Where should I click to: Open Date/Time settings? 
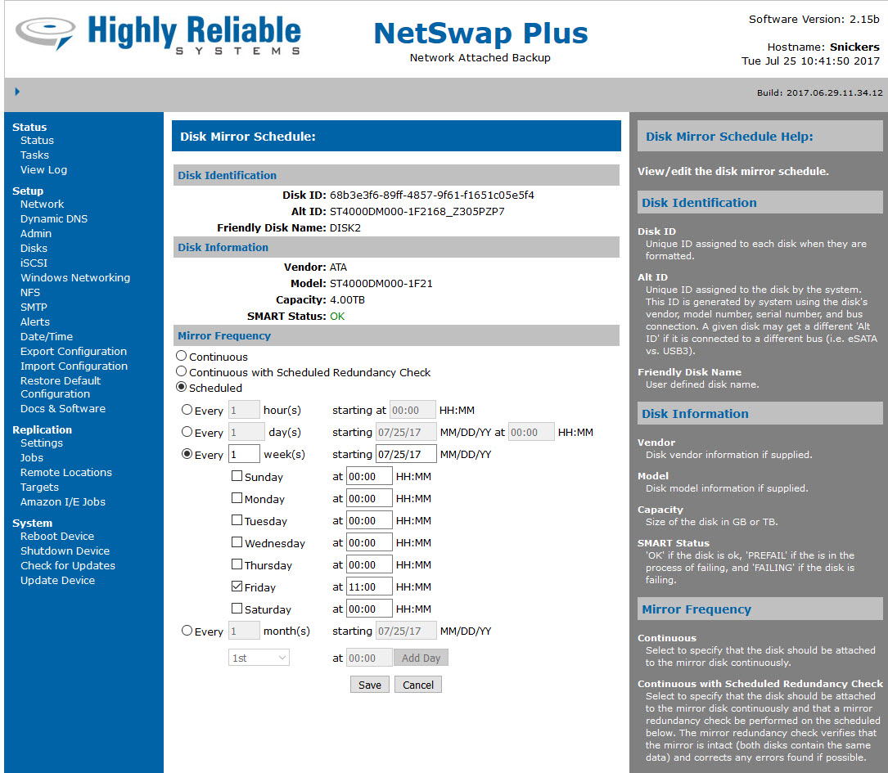47,337
